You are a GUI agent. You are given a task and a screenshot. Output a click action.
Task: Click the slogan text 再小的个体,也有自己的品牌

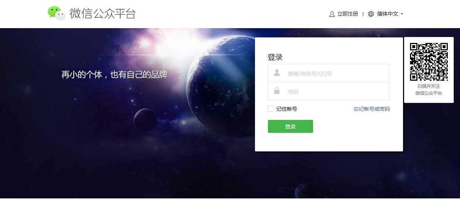(x=114, y=74)
